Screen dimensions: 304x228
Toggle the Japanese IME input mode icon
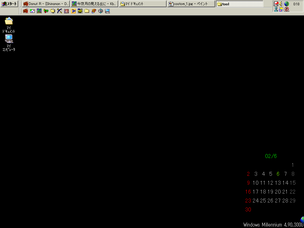point(286,9)
